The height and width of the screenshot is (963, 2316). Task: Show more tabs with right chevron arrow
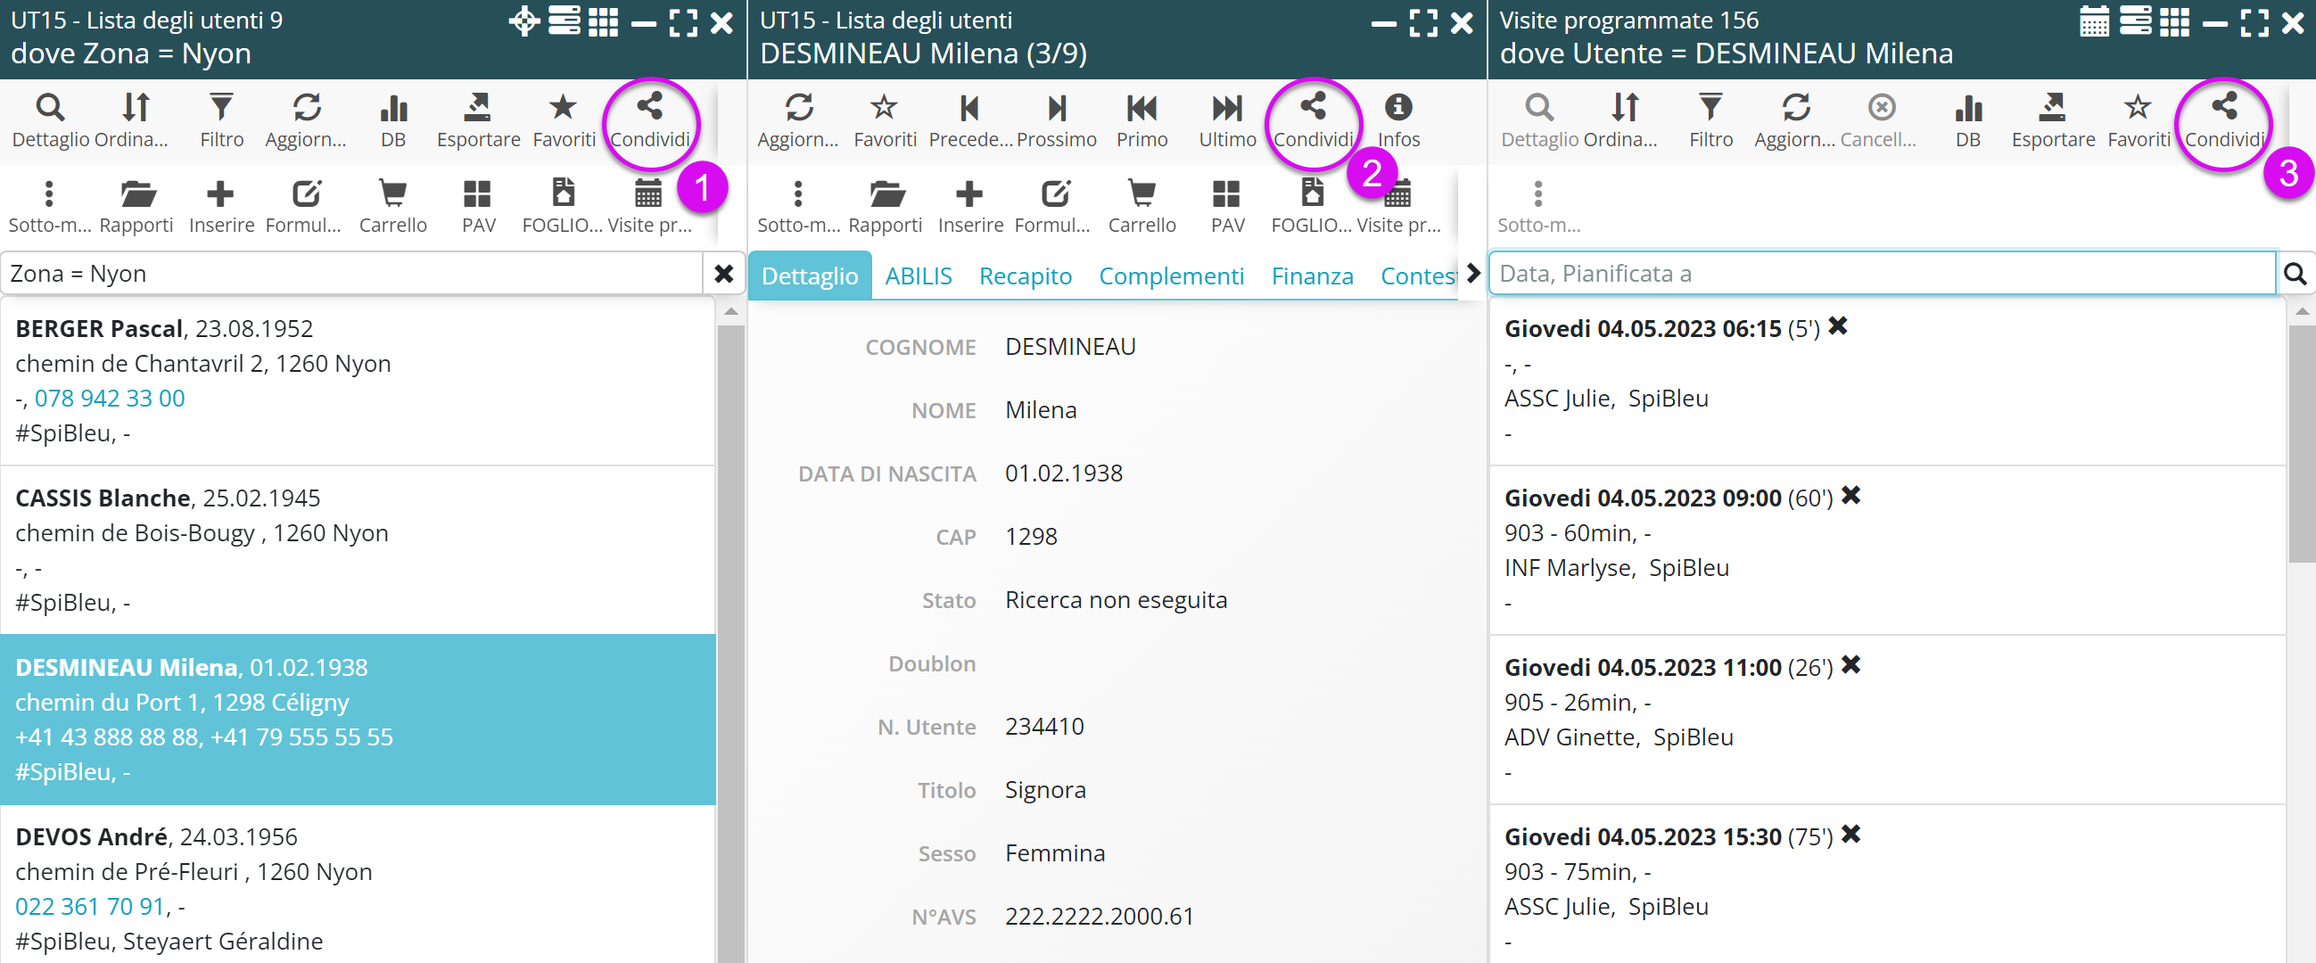pyautogui.click(x=1472, y=274)
